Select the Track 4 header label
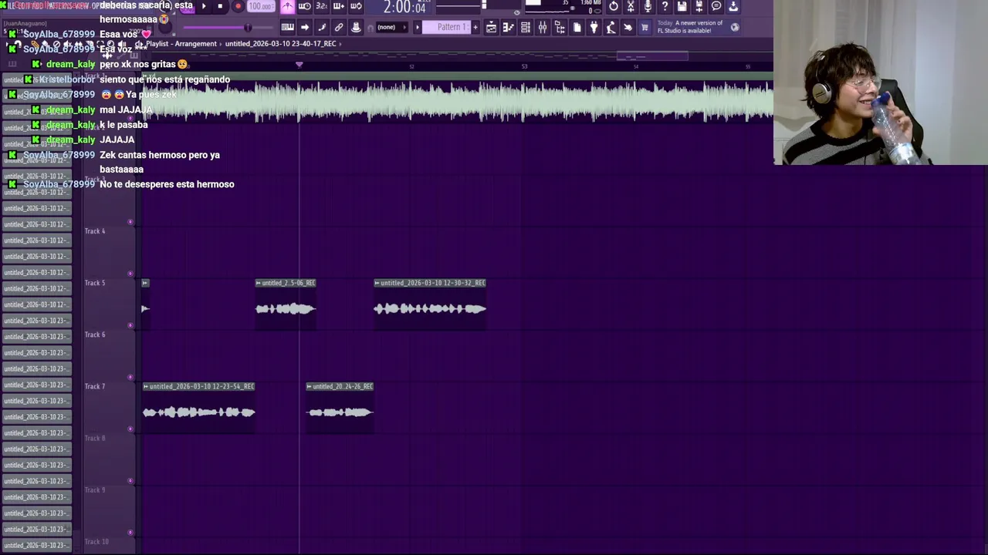This screenshot has height=555, width=988. [x=95, y=231]
